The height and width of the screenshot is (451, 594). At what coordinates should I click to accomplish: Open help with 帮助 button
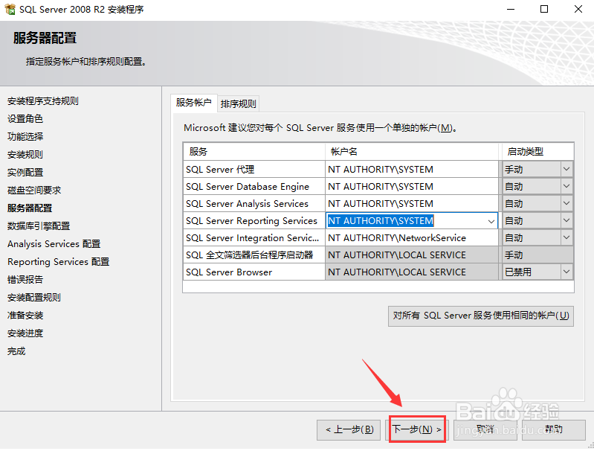tap(553, 429)
